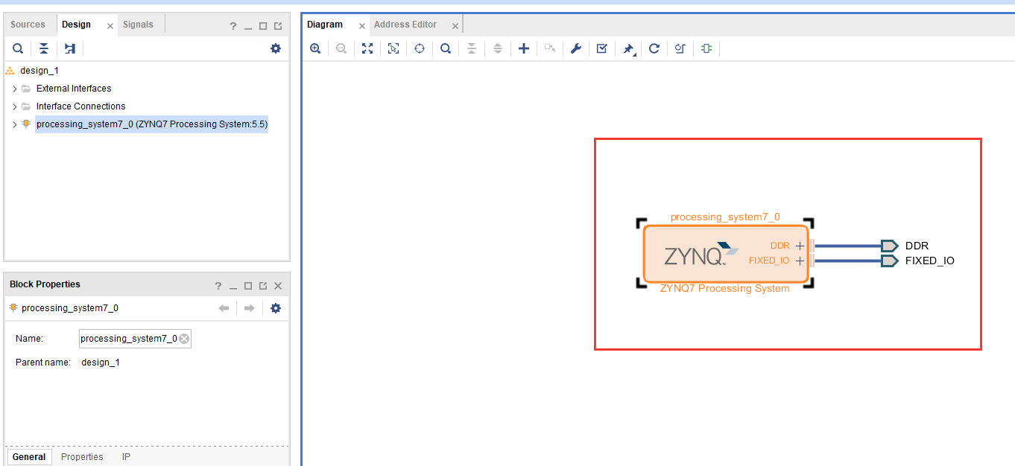Switch to the Sources tab
This screenshot has height=466, width=1015.
click(x=28, y=25)
